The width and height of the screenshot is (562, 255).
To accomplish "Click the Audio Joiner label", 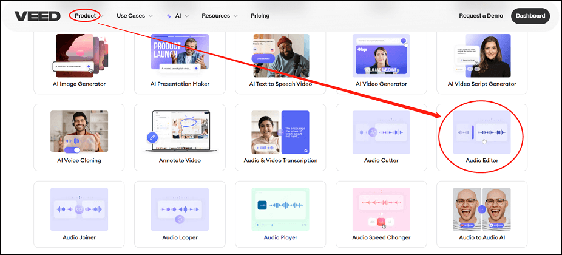I will coord(80,237).
